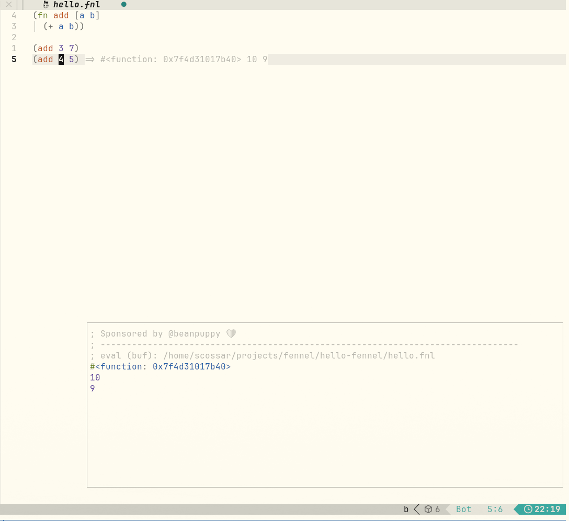Select the hello.fnl tab
Image resolution: width=569 pixels, height=521 pixels.
pyautogui.click(x=76, y=4)
